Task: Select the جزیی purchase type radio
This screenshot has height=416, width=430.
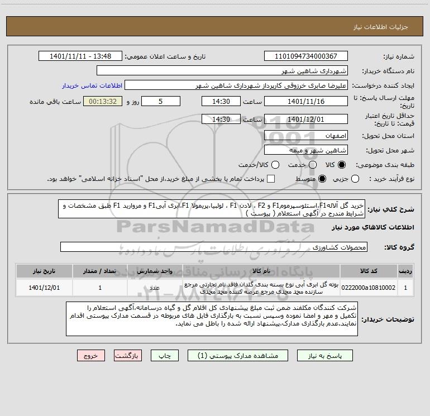Action: point(355,179)
